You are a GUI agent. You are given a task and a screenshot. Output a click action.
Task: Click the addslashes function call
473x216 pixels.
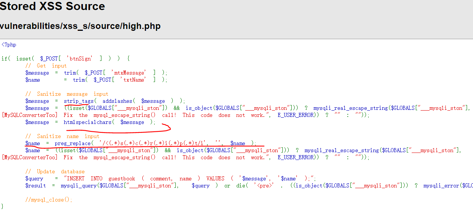click(x=117, y=101)
